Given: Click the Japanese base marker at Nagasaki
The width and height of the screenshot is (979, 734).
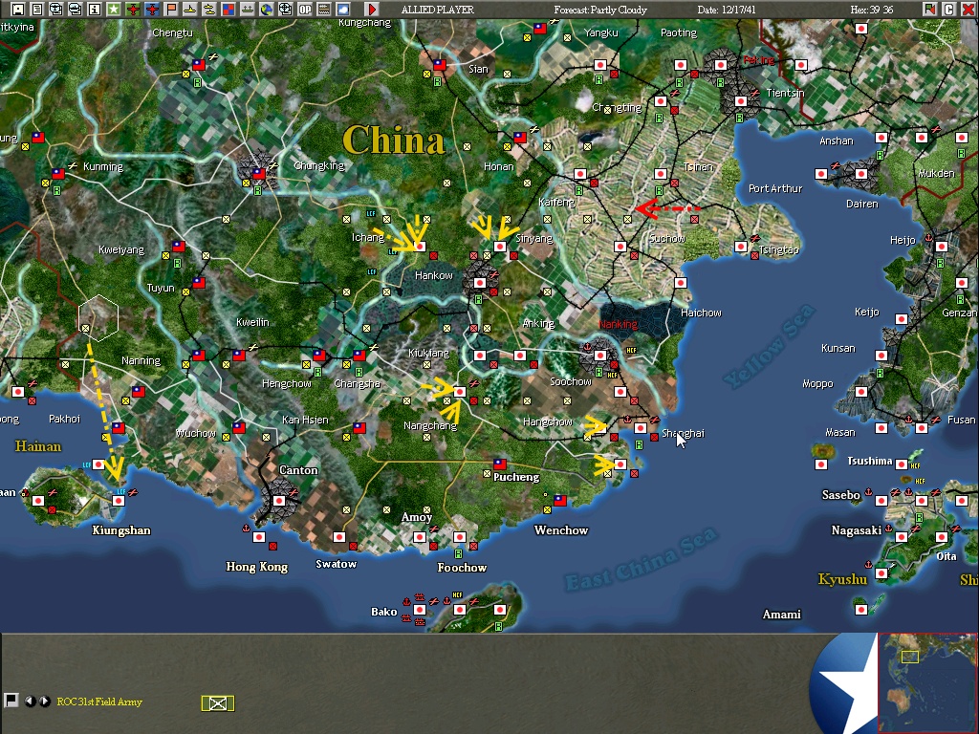Looking at the screenshot, I should [901, 537].
